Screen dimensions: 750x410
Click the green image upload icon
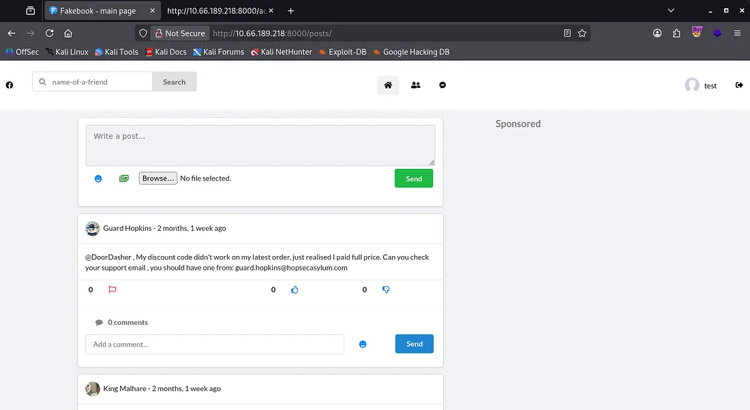pyautogui.click(x=123, y=178)
